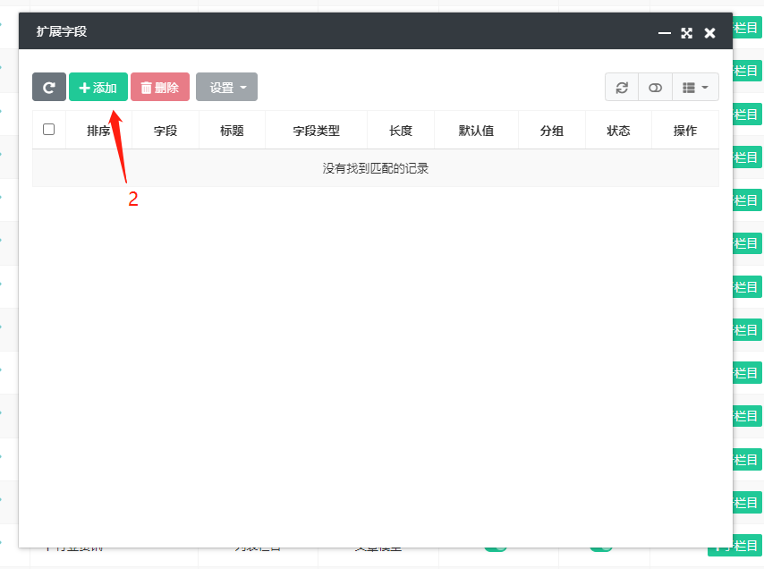Click the 字段类型 column header
This screenshot has width=764, height=569.
pyautogui.click(x=316, y=131)
